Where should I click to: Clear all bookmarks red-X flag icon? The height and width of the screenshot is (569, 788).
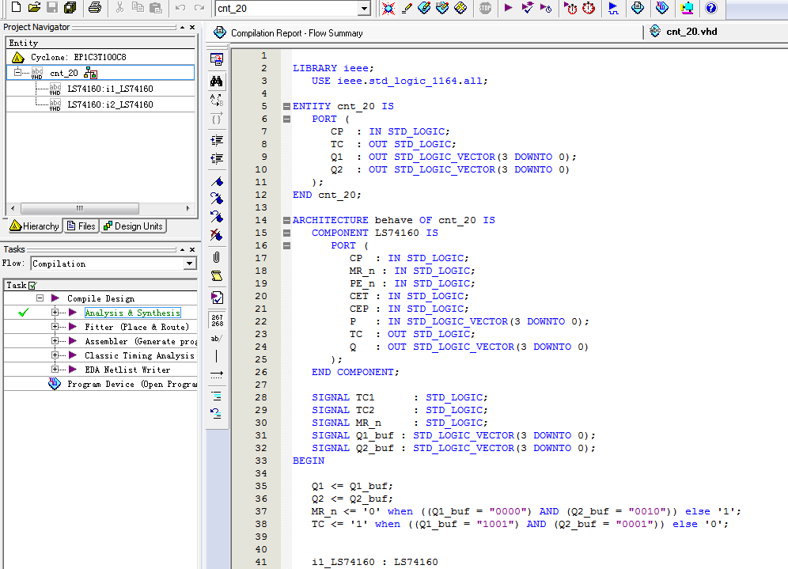[x=217, y=234]
